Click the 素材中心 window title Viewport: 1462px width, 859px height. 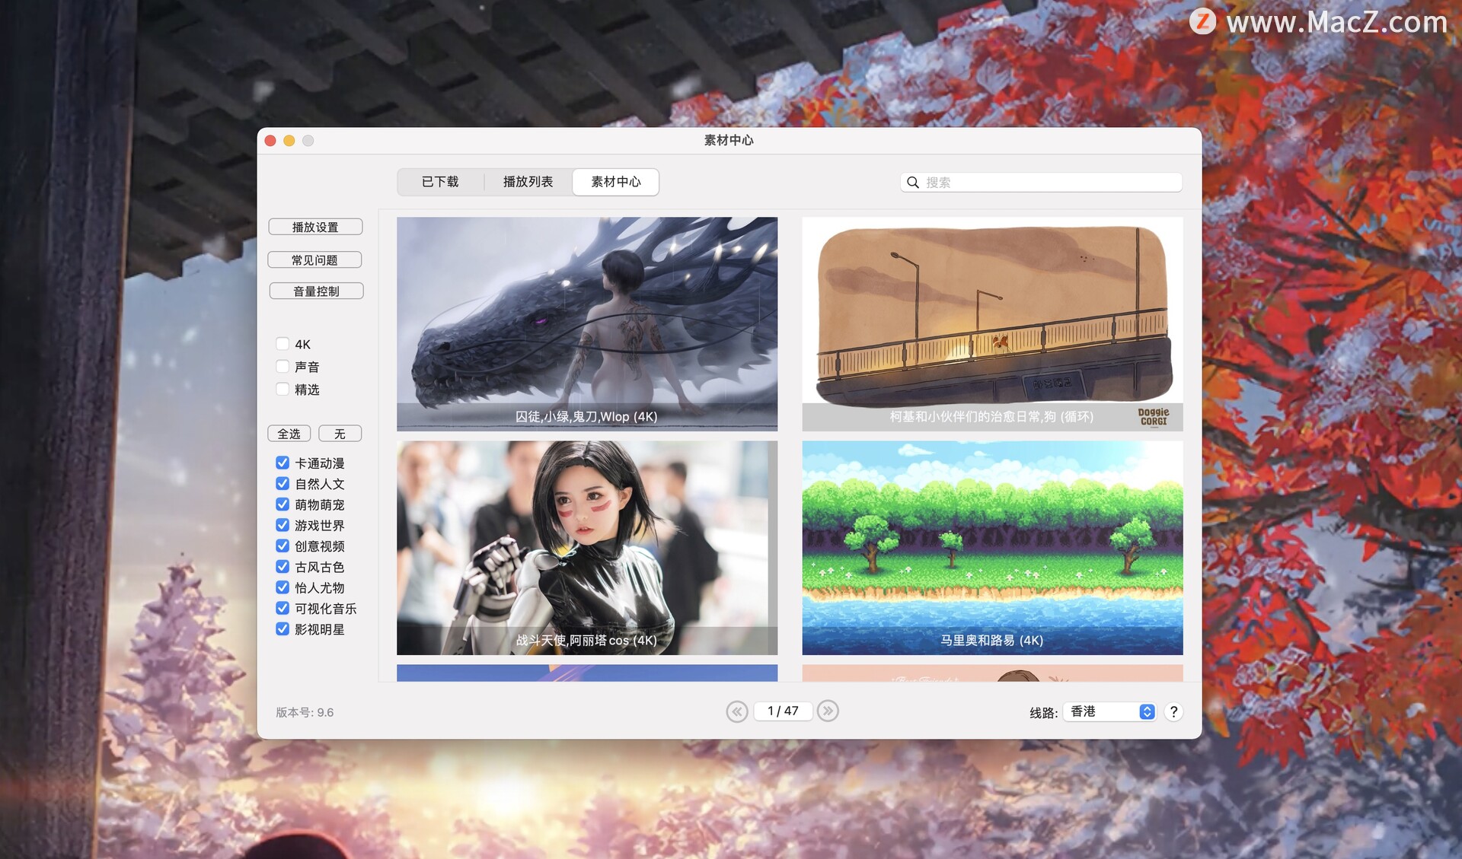point(729,140)
